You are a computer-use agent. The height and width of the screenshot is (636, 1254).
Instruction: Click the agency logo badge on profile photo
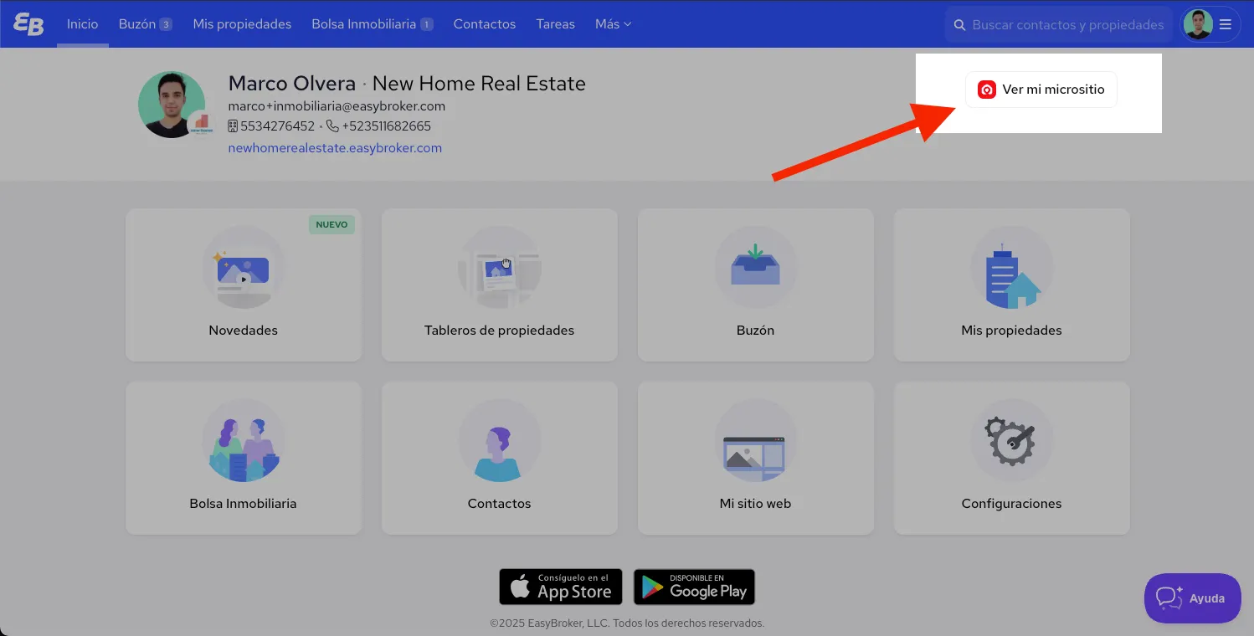click(x=200, y=124)
